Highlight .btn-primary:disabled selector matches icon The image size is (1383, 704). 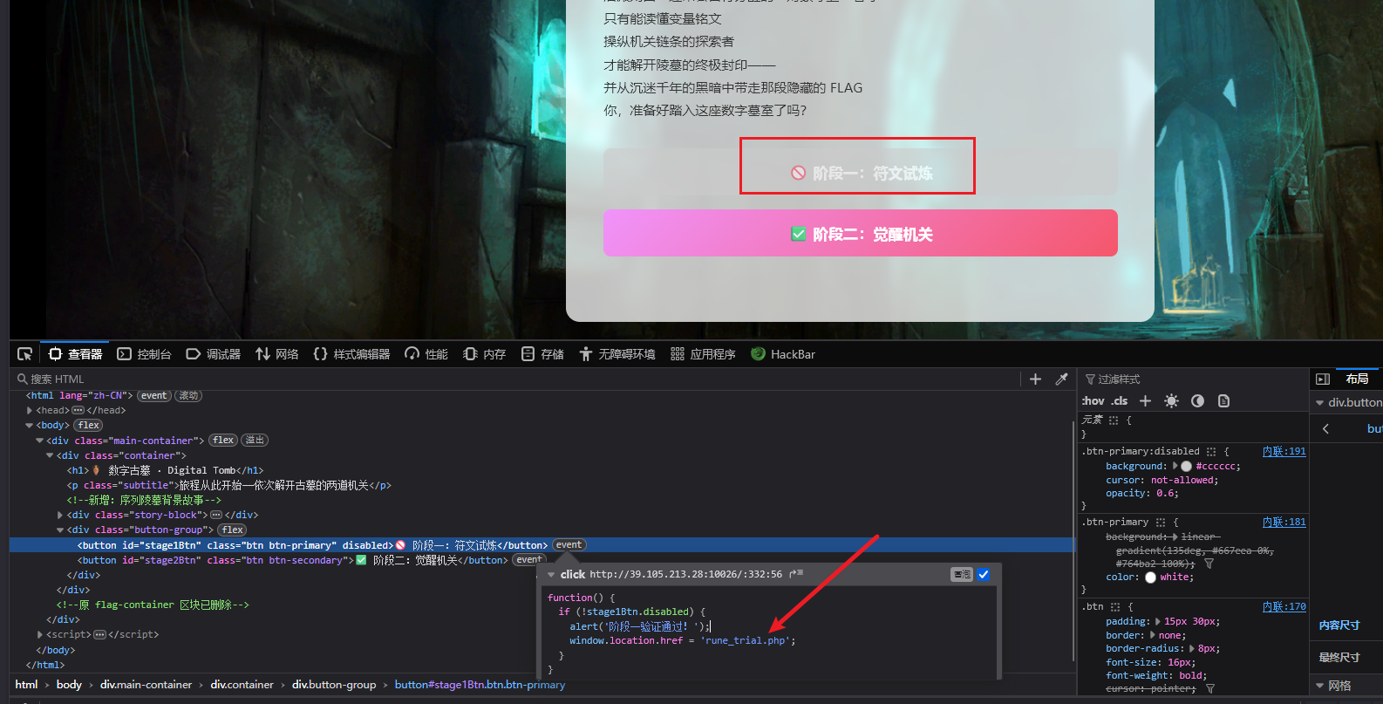pos(1210,452)
